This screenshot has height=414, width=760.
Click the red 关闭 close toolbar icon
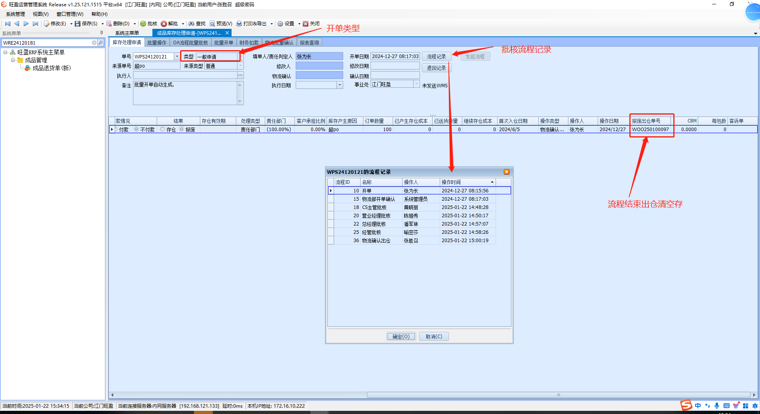click(x=306, y=24)
